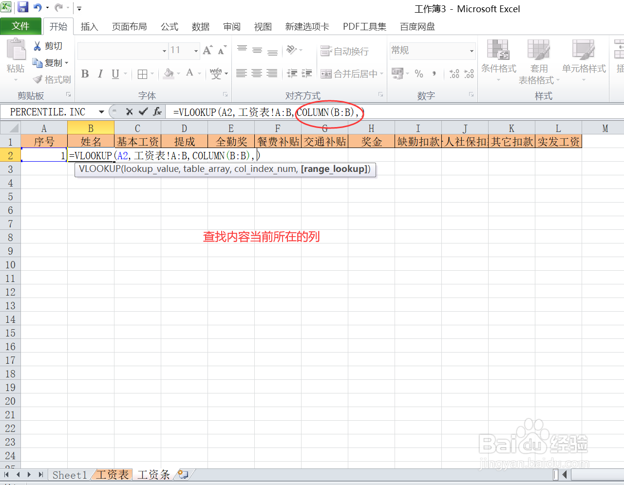
Task: Click in the formula bar text
Action: tap(268, 112)
